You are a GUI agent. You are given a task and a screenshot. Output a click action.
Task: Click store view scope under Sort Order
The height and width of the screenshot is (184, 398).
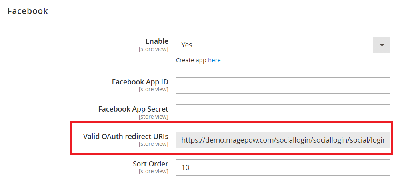click(153, 172)
